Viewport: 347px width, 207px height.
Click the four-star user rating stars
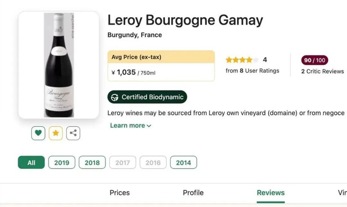pos(242,60)
